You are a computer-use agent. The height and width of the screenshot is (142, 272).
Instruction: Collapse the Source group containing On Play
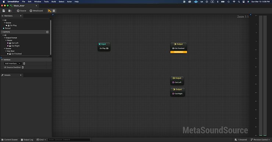pyautogui.click(x=4, y=23)
